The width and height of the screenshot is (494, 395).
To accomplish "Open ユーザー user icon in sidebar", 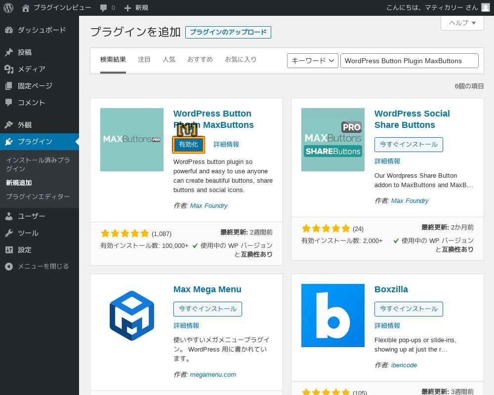I will [x=9, y=216].
